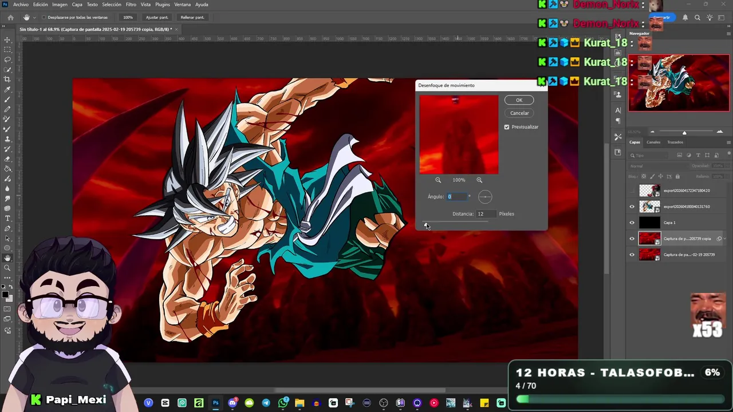Click the foreground color swatch

click(5, 295)
